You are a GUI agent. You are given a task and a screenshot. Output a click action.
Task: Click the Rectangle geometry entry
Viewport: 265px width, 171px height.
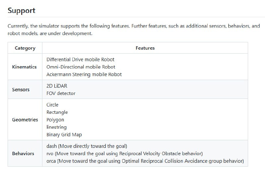point(57,112)
